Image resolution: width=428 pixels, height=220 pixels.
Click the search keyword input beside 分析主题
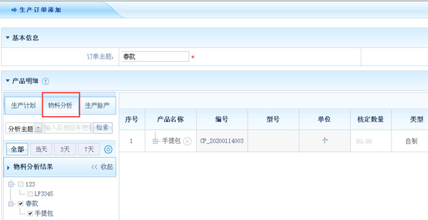[x=67, y=128]
